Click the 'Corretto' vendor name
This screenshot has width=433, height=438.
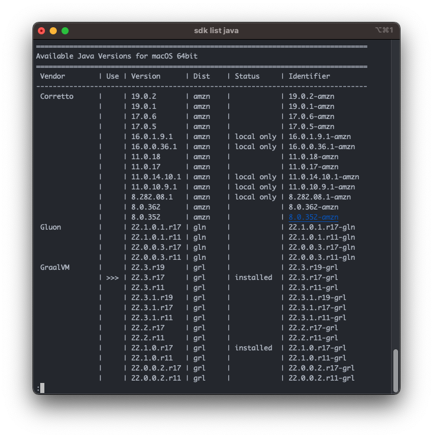click(x=57, y=96)
